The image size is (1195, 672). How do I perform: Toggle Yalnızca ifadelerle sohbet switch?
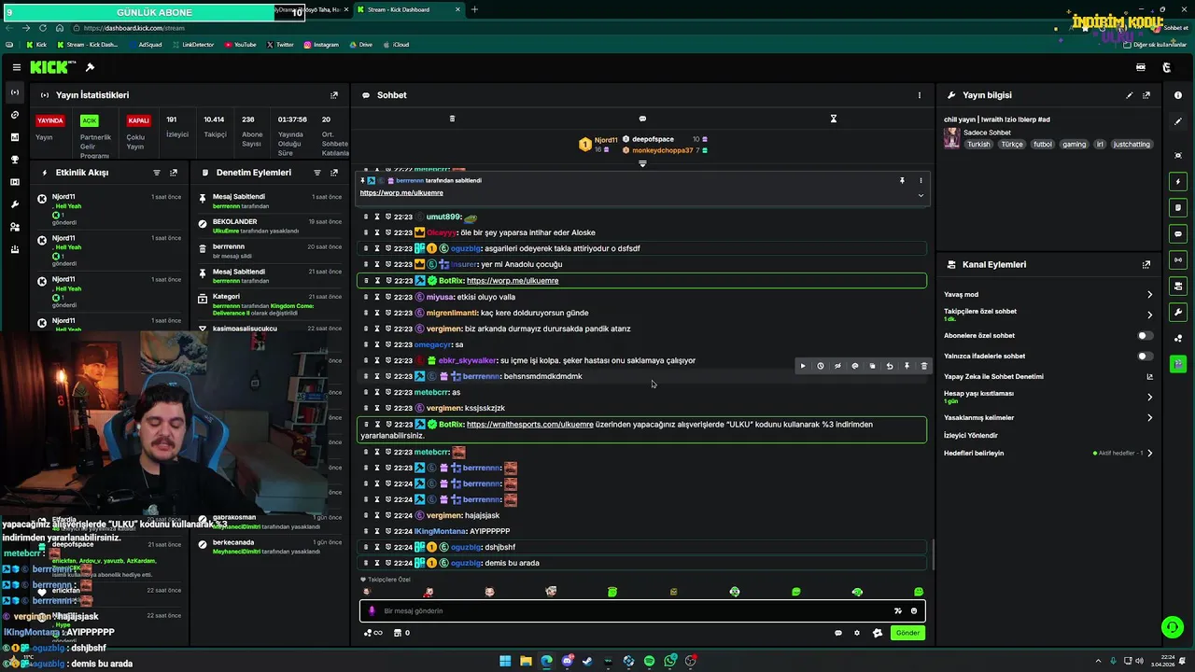coord(1145,356)
